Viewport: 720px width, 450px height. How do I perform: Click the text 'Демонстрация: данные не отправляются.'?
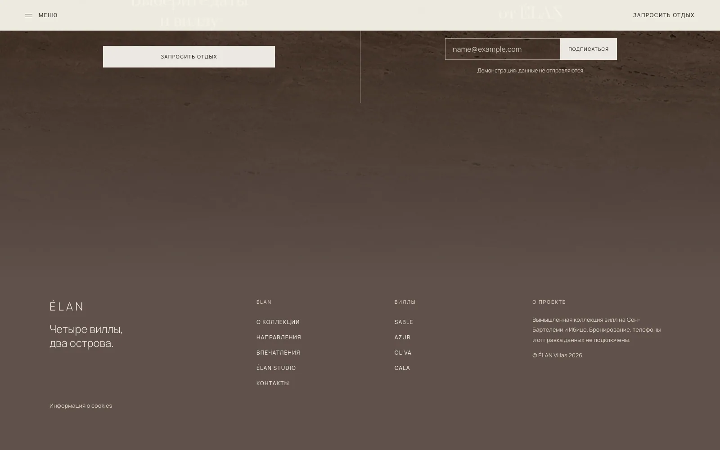pos(531,71)
